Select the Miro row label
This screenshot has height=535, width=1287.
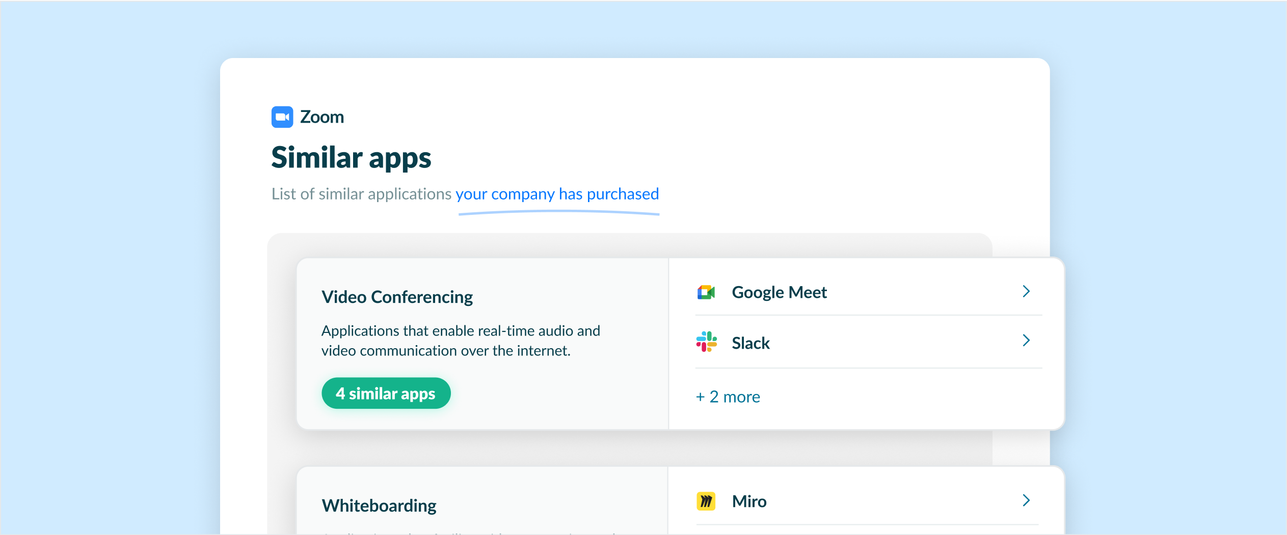[x=749, y=501]
